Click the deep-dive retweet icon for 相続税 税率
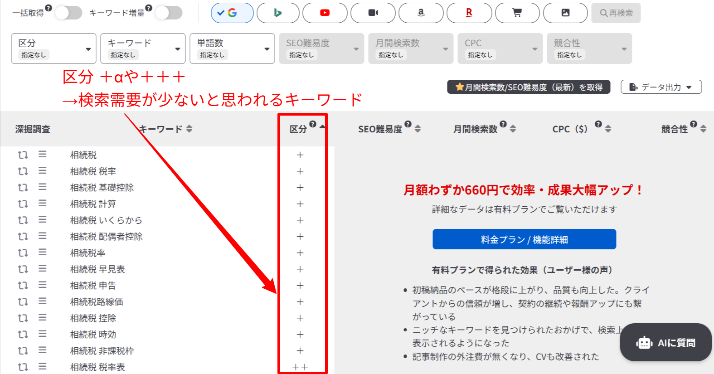714x374 pixels. pos(23,171)
